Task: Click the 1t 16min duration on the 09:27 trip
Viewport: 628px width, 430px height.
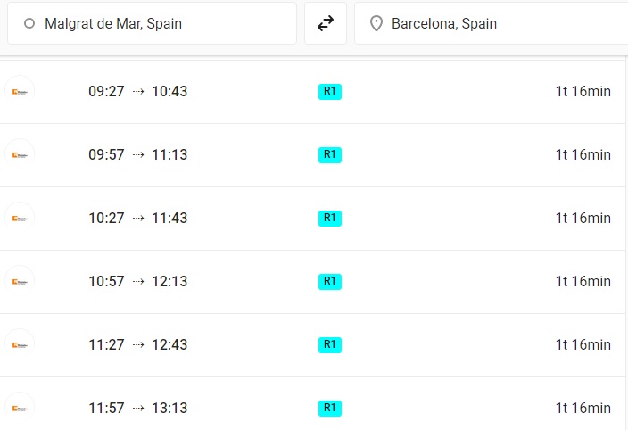Action: pyautogui.click(x=583, y=91)
